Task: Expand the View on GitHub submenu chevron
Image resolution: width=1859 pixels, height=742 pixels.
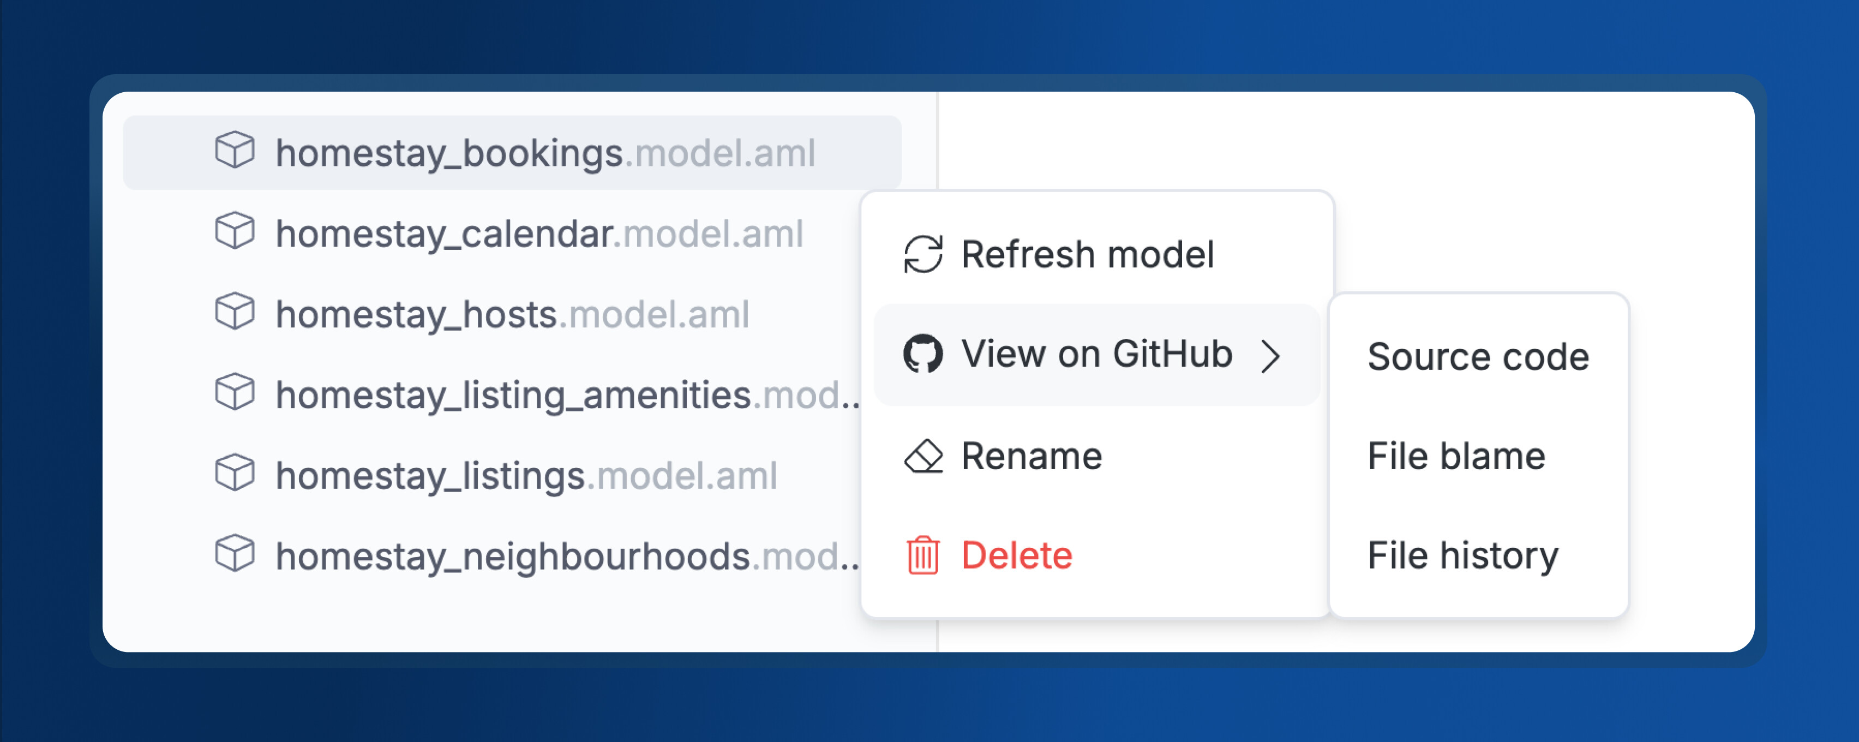Action: (x=1271, y=356)
